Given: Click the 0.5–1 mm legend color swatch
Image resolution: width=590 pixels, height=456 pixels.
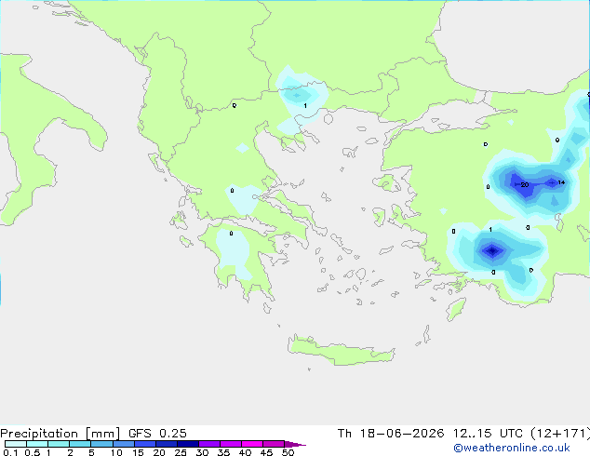Looking at the screenshot, I should tap(37, 444).
